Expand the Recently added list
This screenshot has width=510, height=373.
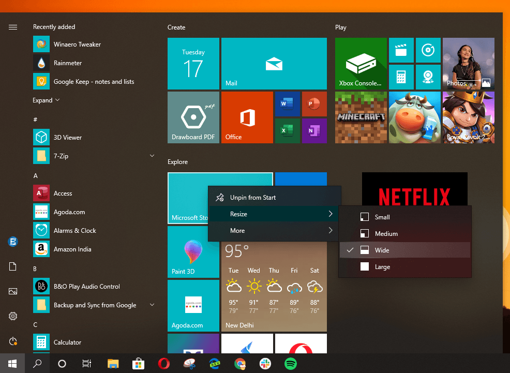pyautogui.click(x=46, y=100)
